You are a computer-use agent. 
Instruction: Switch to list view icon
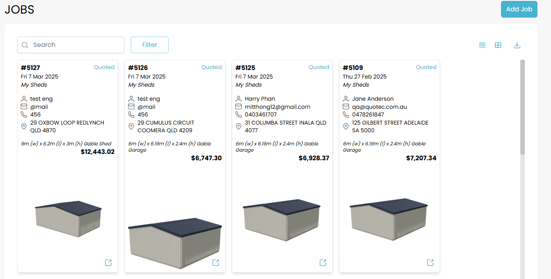482,45
